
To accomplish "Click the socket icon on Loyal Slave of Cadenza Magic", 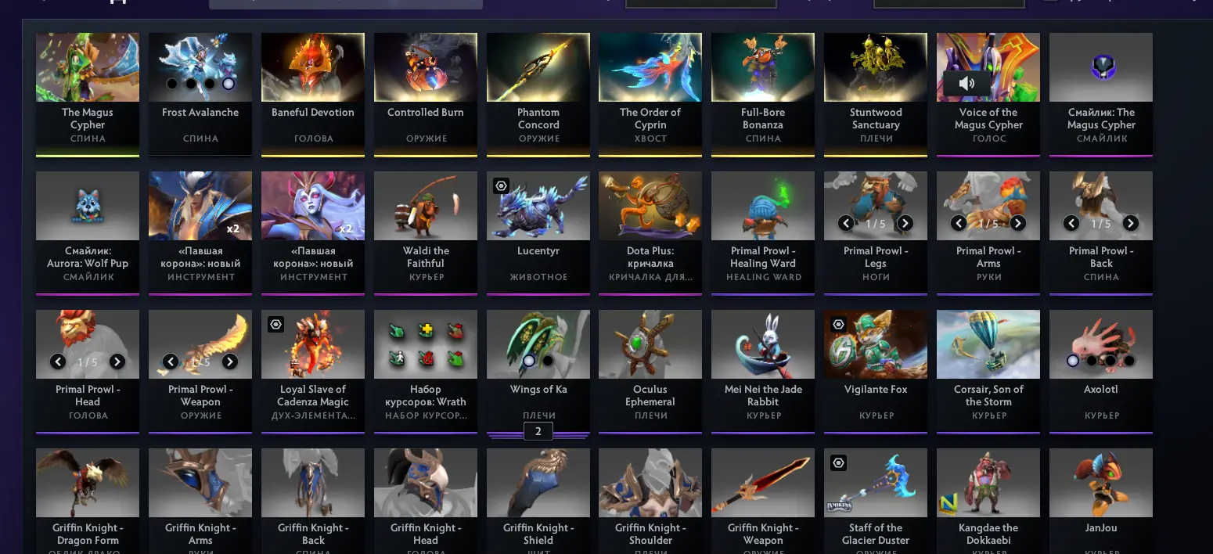I will [275, 325].
